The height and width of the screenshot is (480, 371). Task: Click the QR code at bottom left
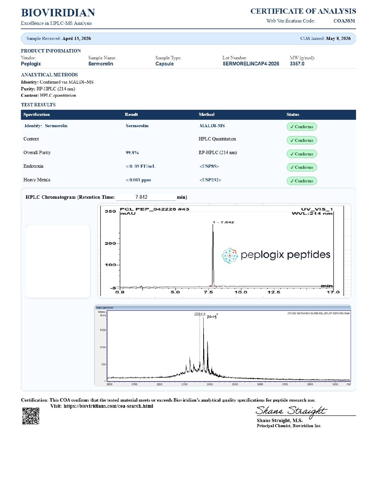pos(31,416)
